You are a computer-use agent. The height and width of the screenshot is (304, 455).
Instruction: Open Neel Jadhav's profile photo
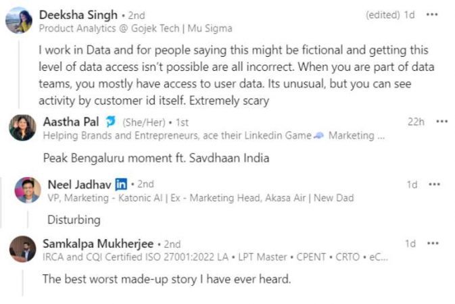click(28, 191)
